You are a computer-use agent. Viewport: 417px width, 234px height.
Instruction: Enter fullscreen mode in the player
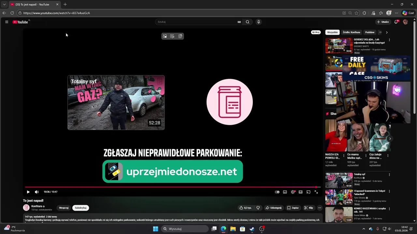click(x=316, y=192)
